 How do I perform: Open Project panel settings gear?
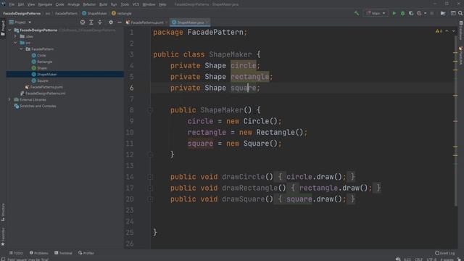point(111,22)
